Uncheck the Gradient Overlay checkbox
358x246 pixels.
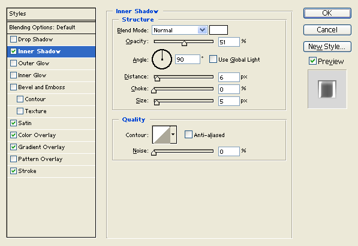[x=13, y=147]
